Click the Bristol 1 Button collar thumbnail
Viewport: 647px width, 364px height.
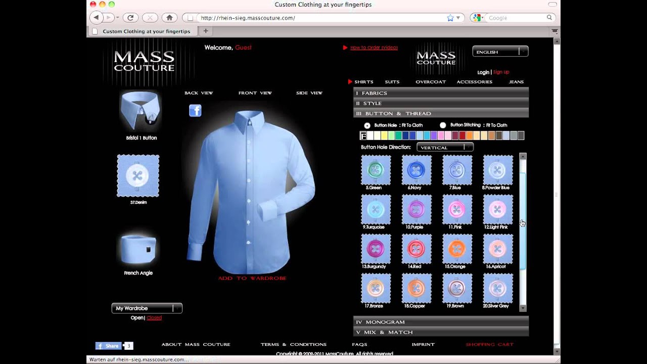tap(141, 111)
